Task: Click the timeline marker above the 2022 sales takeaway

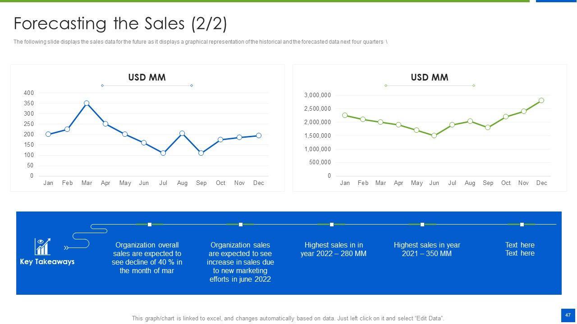Action: (x=332, y=224)
